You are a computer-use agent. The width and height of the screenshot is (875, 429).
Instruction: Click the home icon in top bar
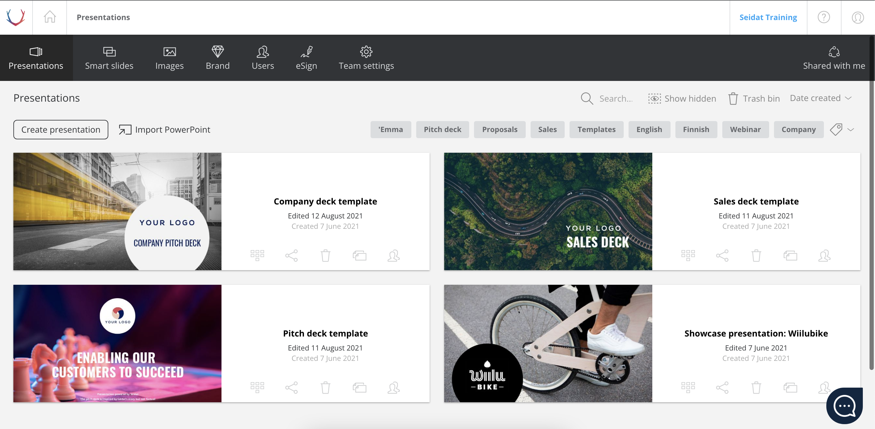click(x=50, y=17)
